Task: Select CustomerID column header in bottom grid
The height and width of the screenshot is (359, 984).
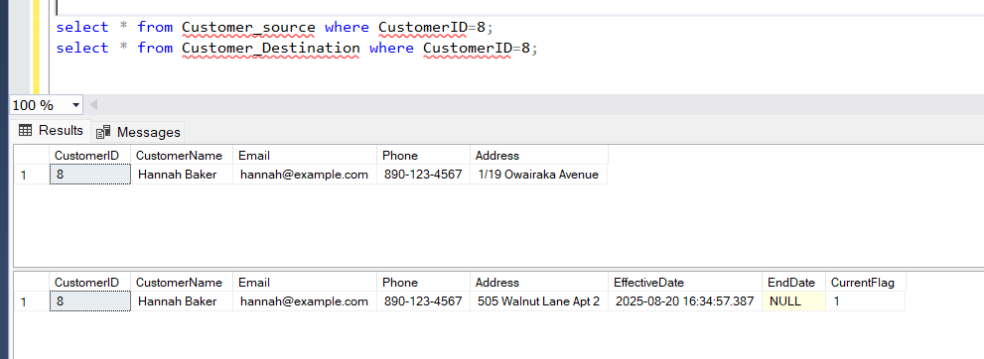Action: (89, 283)
